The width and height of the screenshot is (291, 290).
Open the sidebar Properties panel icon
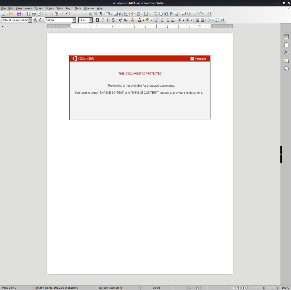pyautogui.click(x=286, y=37)
